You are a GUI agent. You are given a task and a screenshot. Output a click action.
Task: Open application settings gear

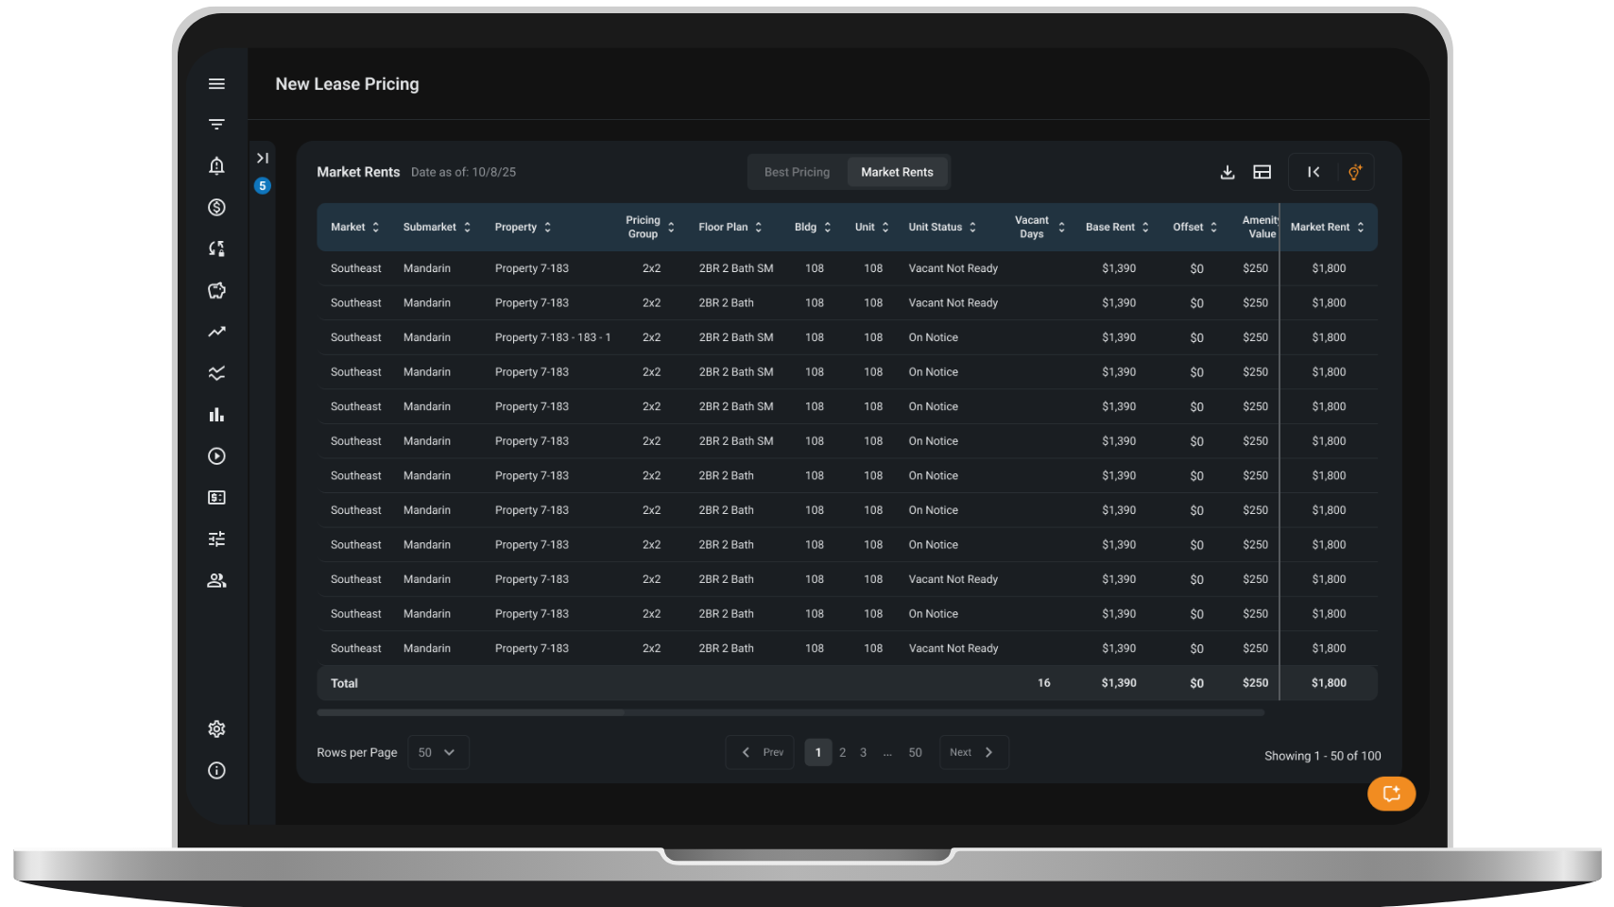[216, 728]
